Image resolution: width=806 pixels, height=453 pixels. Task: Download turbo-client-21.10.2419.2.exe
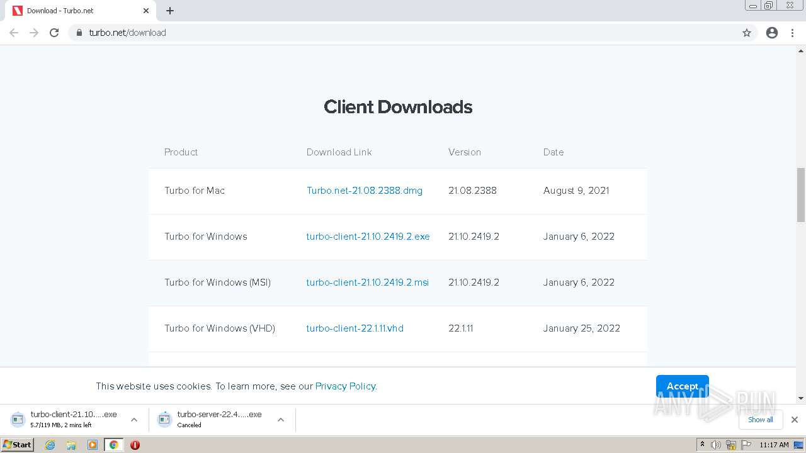click(368, 237)
